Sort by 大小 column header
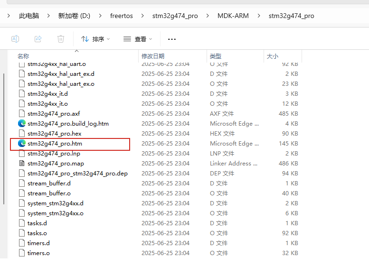Screen dimensions: 369x266 [273, 56]
